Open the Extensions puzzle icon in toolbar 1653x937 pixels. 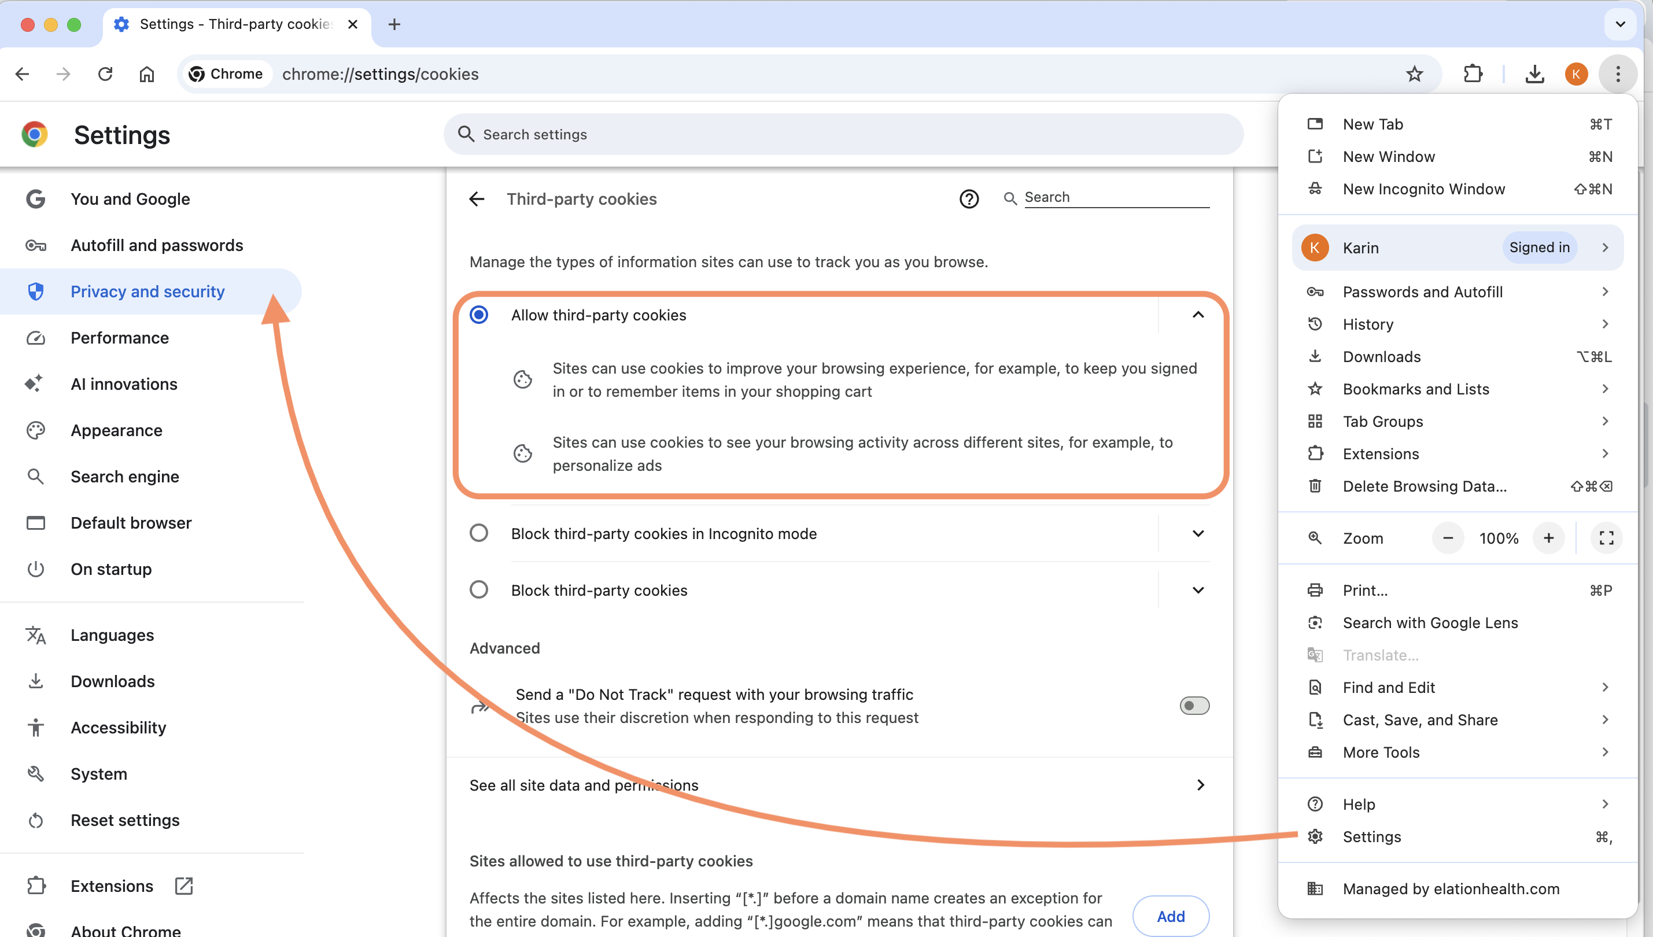coord(1473,74)
